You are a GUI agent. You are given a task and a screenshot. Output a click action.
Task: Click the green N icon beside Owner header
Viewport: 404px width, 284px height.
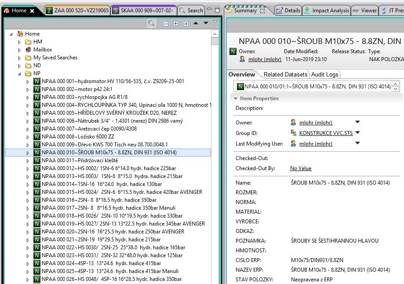coord(233,51)
